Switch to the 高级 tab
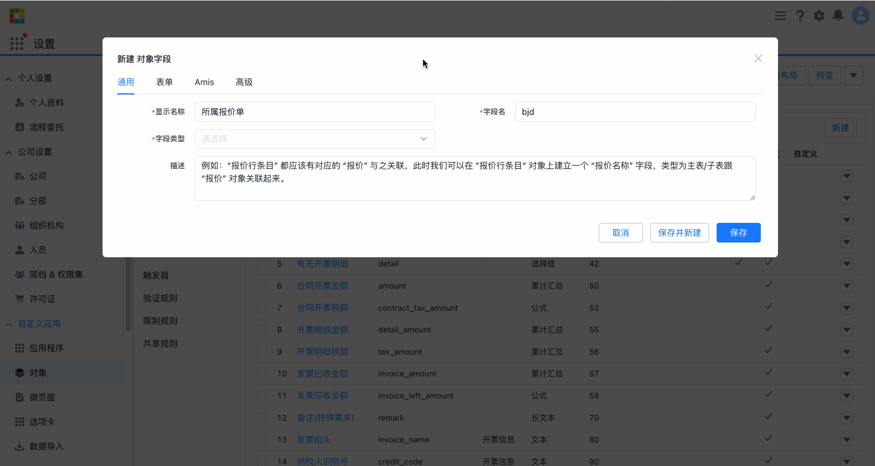875x466 pixels. (x=244, y=82)
